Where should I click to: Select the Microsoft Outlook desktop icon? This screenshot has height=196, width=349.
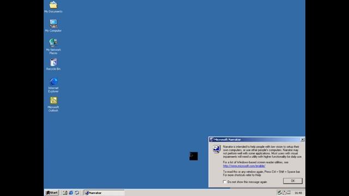click(53, 104)
